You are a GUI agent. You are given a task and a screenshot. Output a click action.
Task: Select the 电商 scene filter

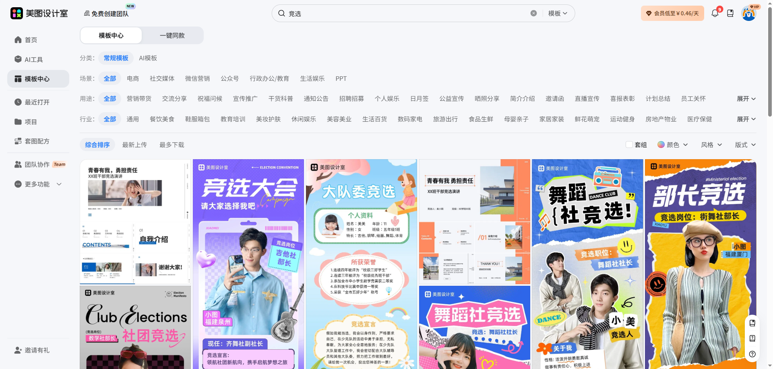point(132,79)
